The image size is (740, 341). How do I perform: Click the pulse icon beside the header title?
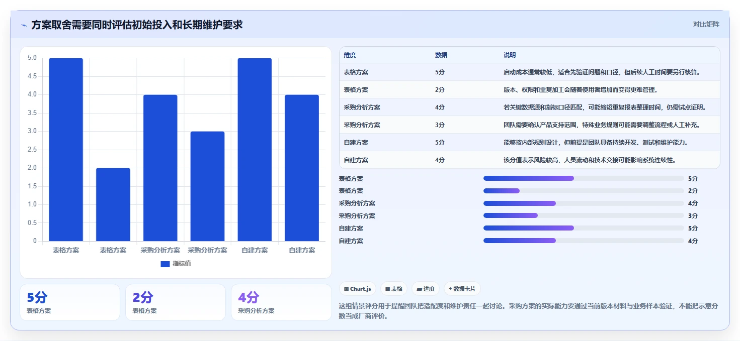tap(24, 25)
